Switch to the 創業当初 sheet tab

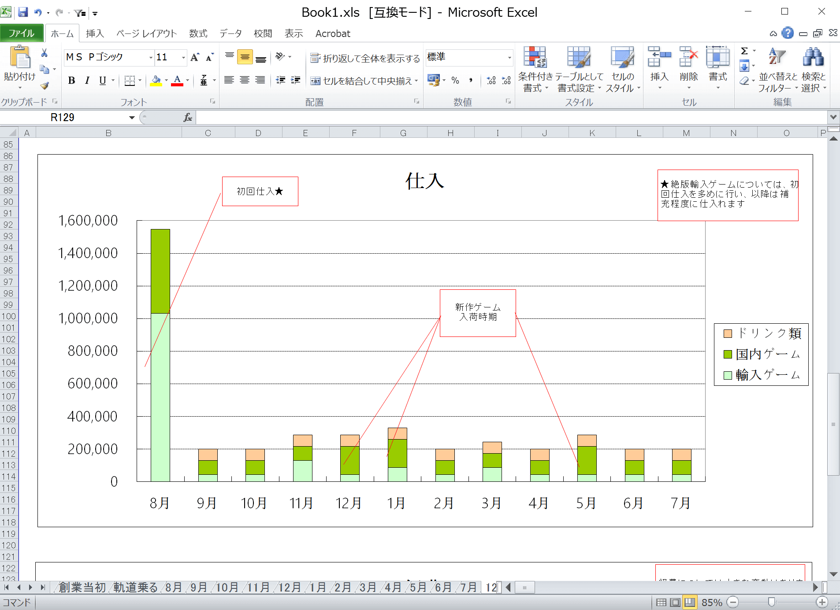pos(82,587)
